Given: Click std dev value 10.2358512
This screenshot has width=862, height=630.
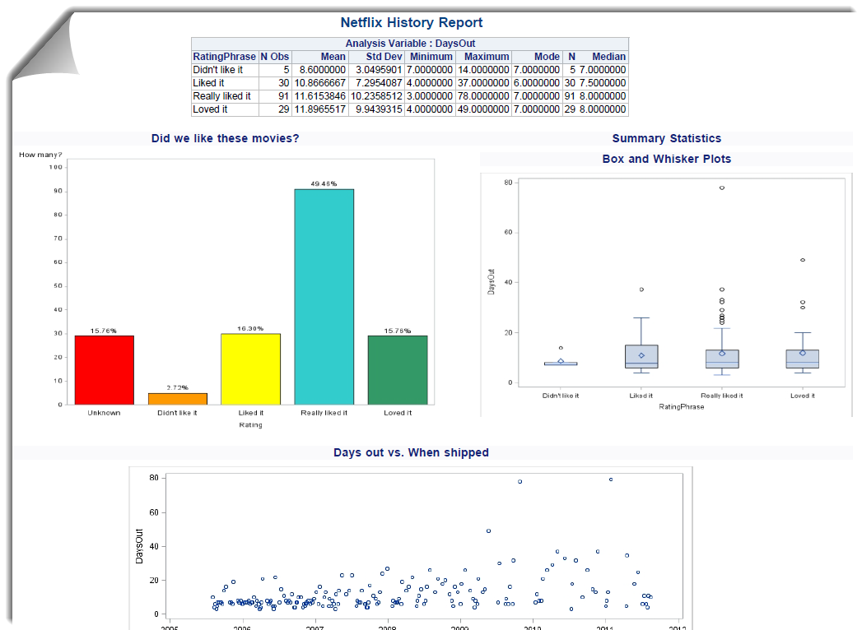Looking at the screenshot, I should (x=376, y=96).
